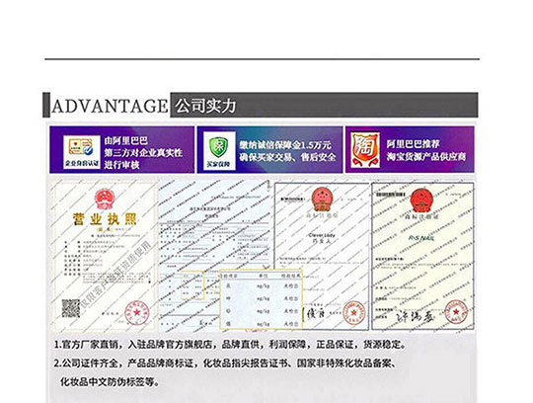The image size is (533, 403).
Task: Open the Clever Lady trademark certificate
Action: point(322,257)
